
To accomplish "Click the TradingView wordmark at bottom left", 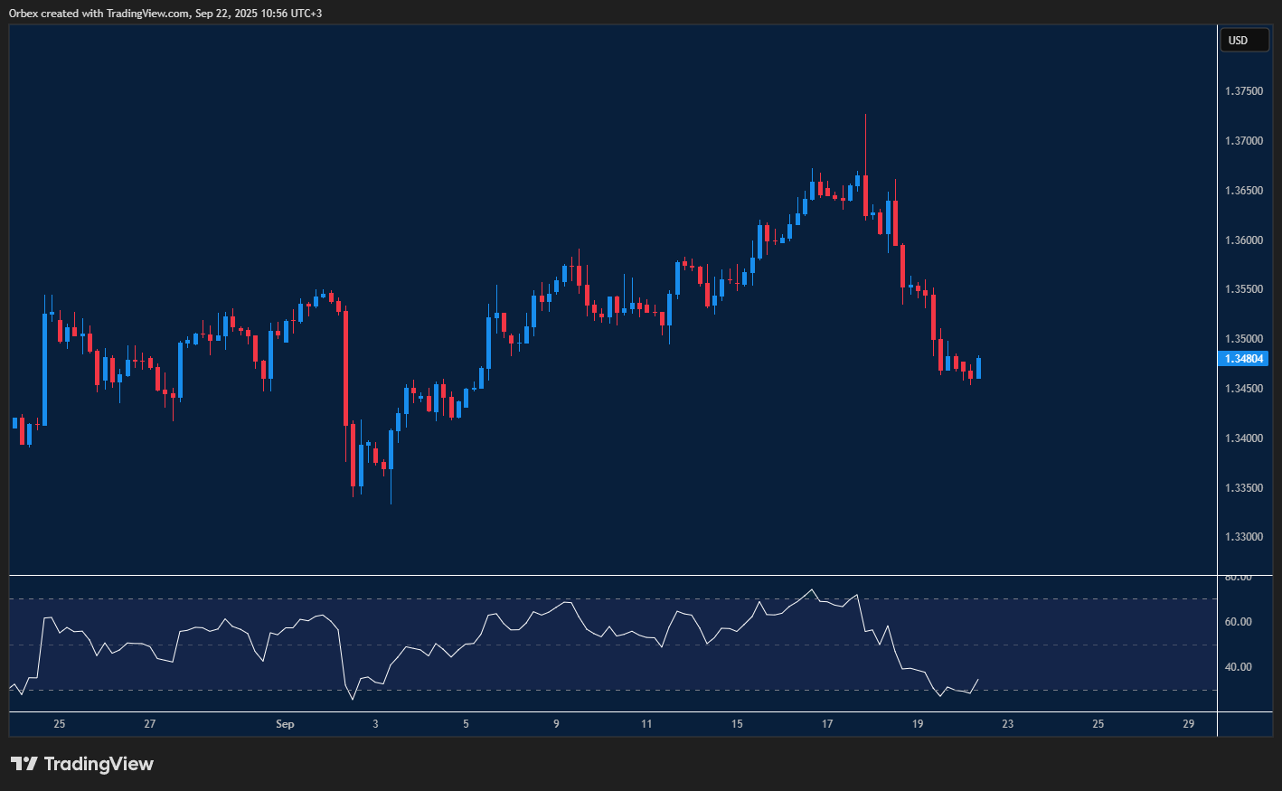I will (x=99, y=764).
